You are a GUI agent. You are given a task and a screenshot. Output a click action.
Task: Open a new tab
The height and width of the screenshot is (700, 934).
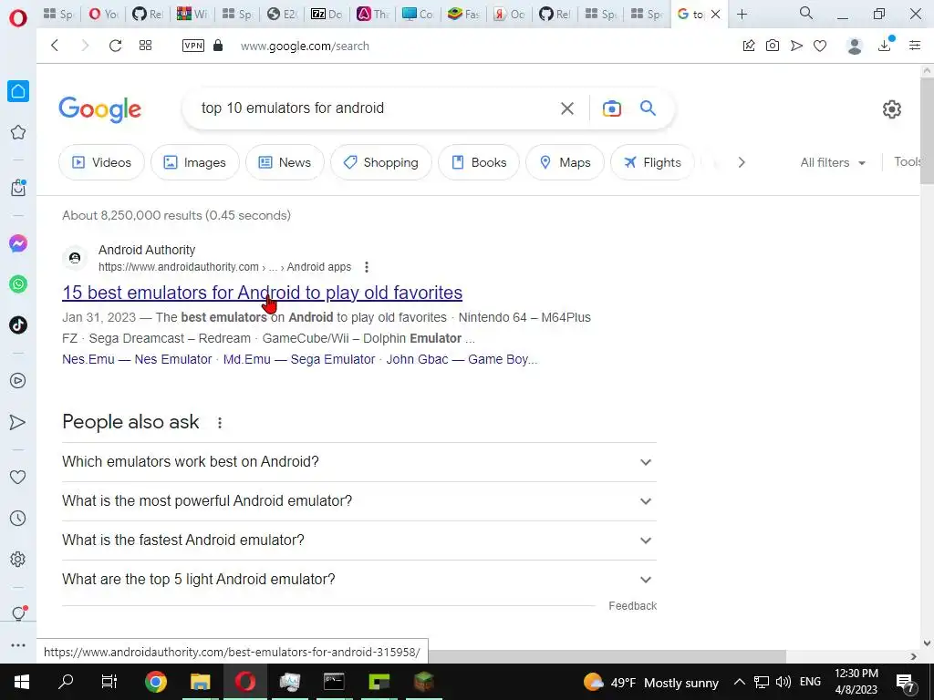(x=742, y=15)
